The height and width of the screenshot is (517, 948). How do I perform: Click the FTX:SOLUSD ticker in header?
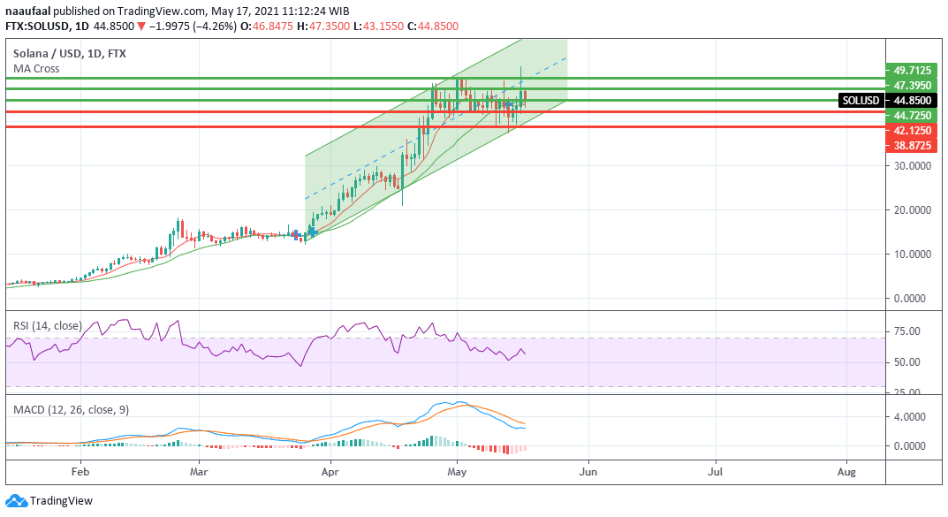pyautogui.click(x=37, y=26)
